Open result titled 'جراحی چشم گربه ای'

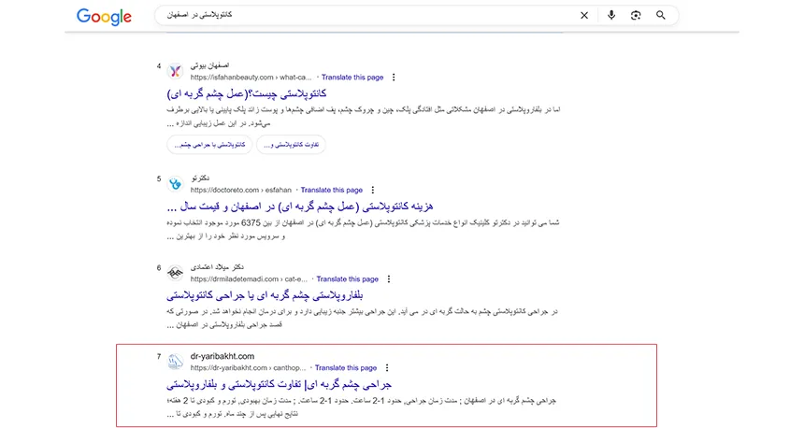pyautogui.click(x=279, y=384)
